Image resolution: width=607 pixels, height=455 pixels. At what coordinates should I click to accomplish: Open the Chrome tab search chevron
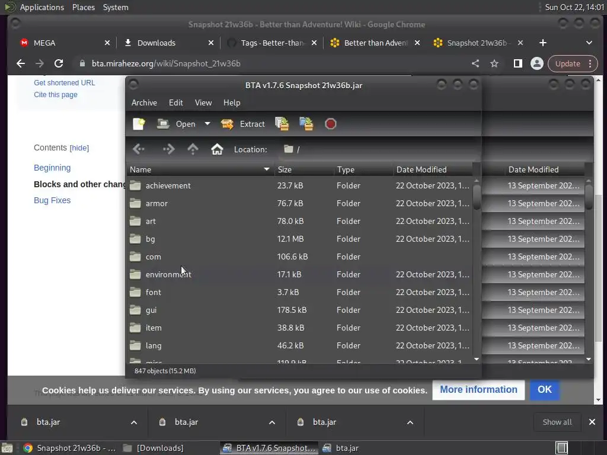[x=589, y=43]
